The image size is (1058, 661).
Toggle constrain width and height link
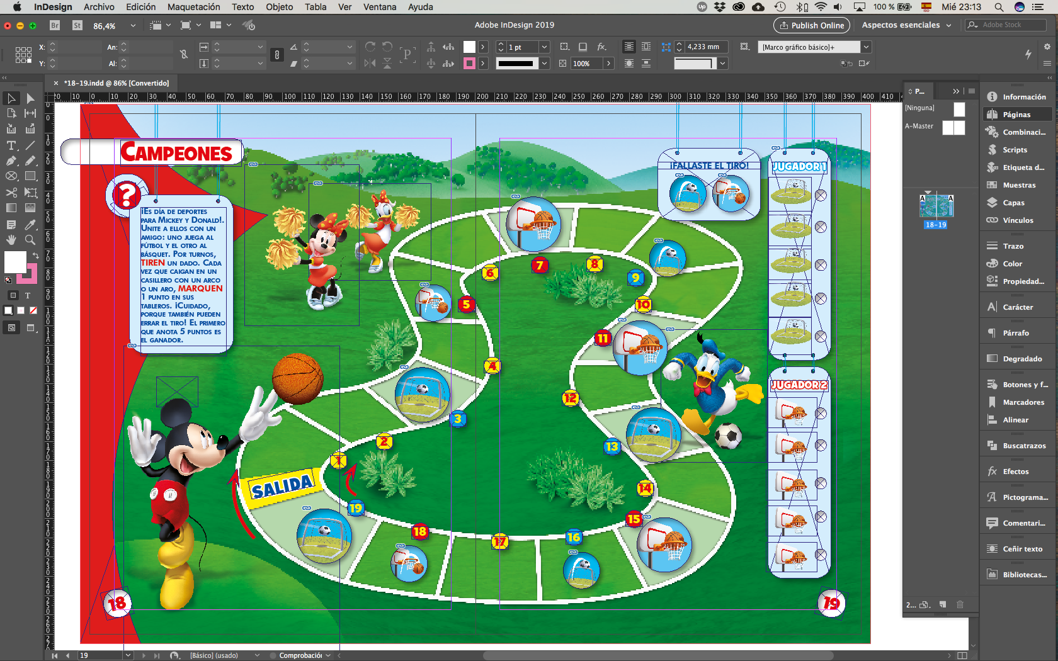coord(184,55)
